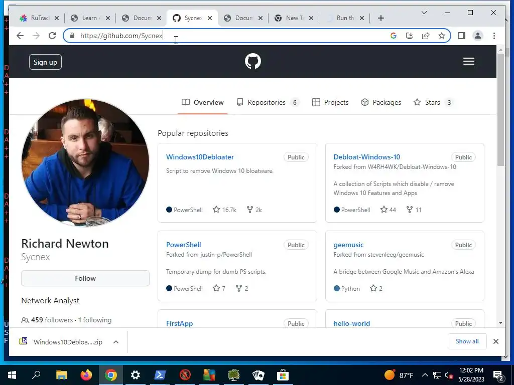This screenshot has width=514, height=385.
Task: Open the GitHub hamburger navigation menu
Action: [468, 61]
